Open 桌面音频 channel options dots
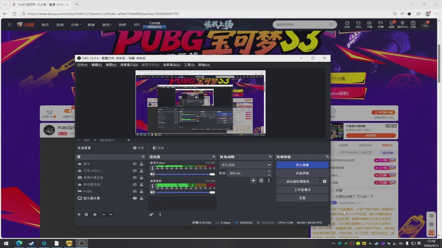 click(x=152, y=186)
